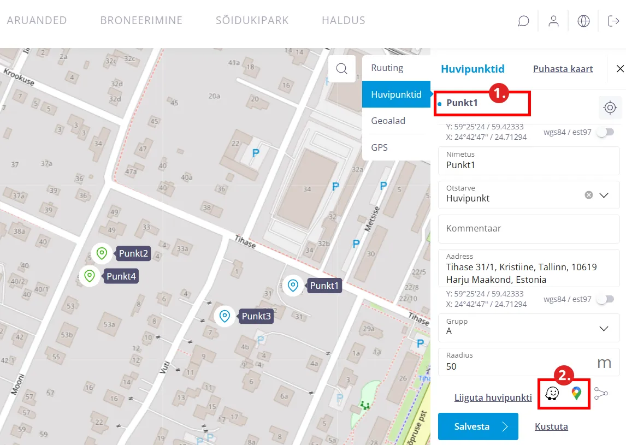Toggle wgs84 / est97 switch below address
The width and height of the screenshot is (626, 445).
(x=605, y=299)
